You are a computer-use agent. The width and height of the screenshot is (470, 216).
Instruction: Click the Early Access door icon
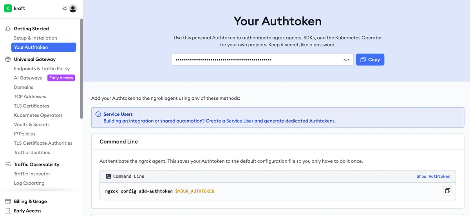pos(8,211)
